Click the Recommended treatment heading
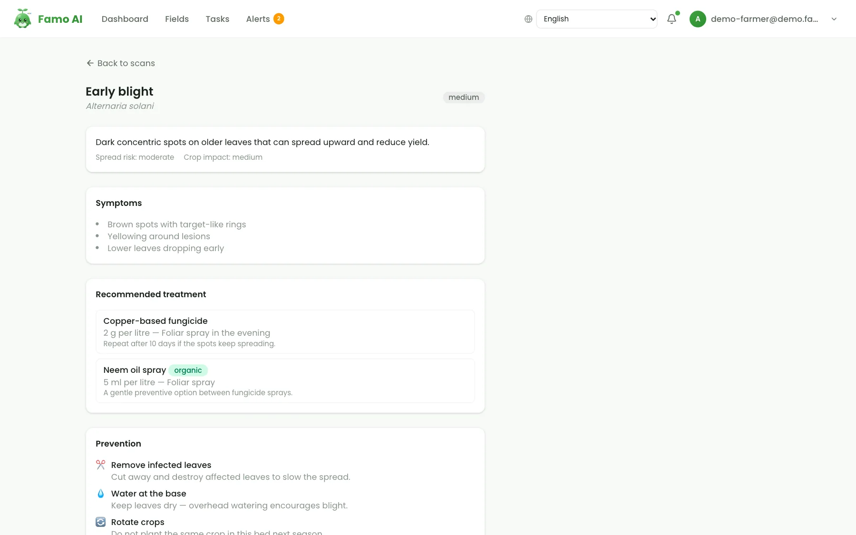The width and height of the screenshot is (856, 535). pos(151,294)
